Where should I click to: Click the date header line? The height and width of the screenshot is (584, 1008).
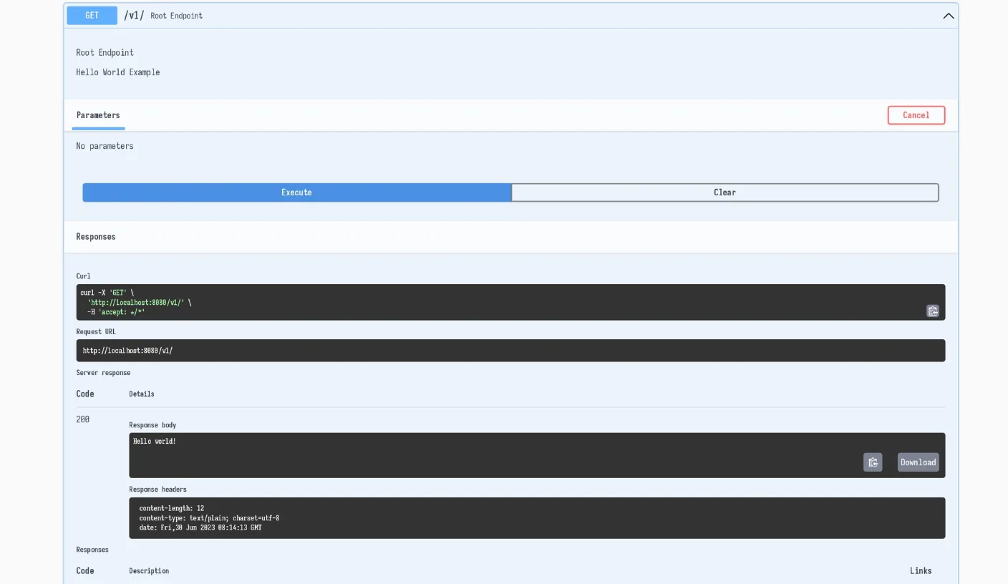pos(200,528)
